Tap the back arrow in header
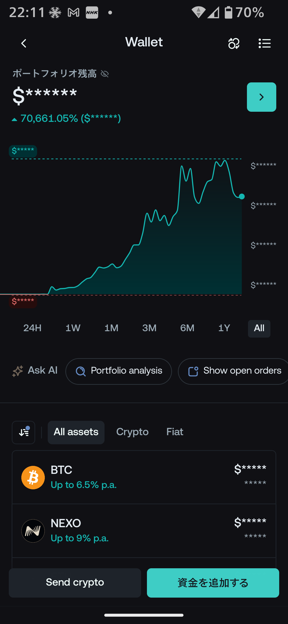This screenshot has width=288, height=624. click(x=24, y=43)
